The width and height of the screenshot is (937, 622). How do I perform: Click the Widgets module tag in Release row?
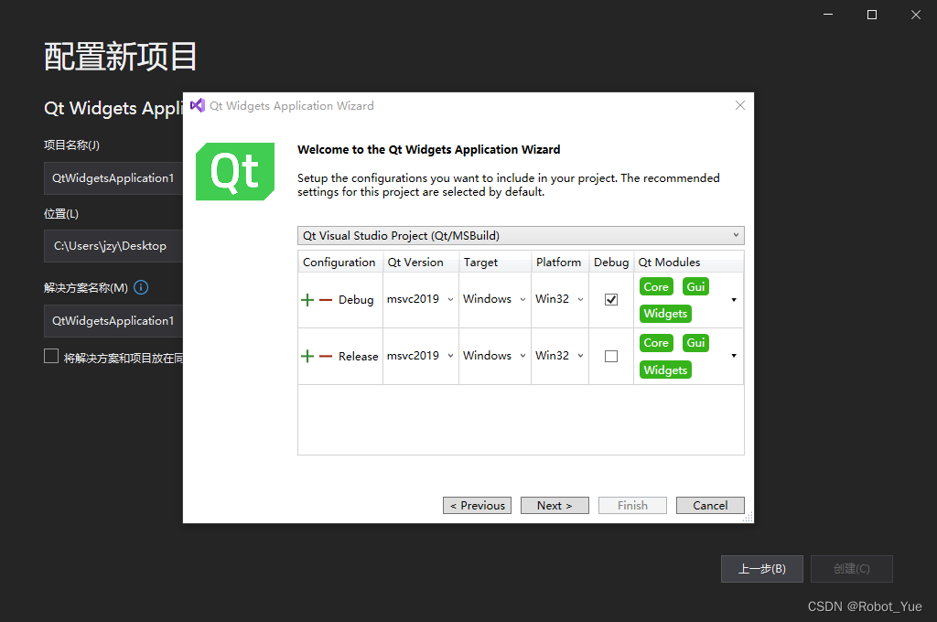[665, 370]
